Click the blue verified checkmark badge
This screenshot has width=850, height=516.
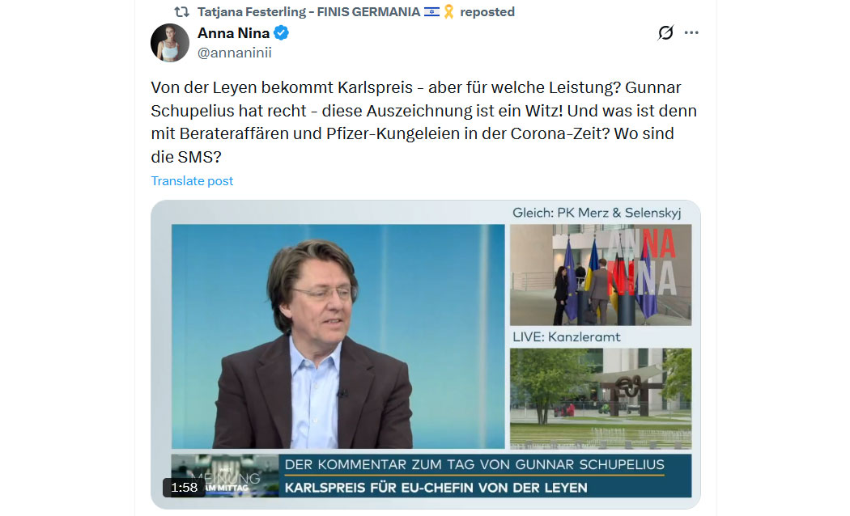281,33
